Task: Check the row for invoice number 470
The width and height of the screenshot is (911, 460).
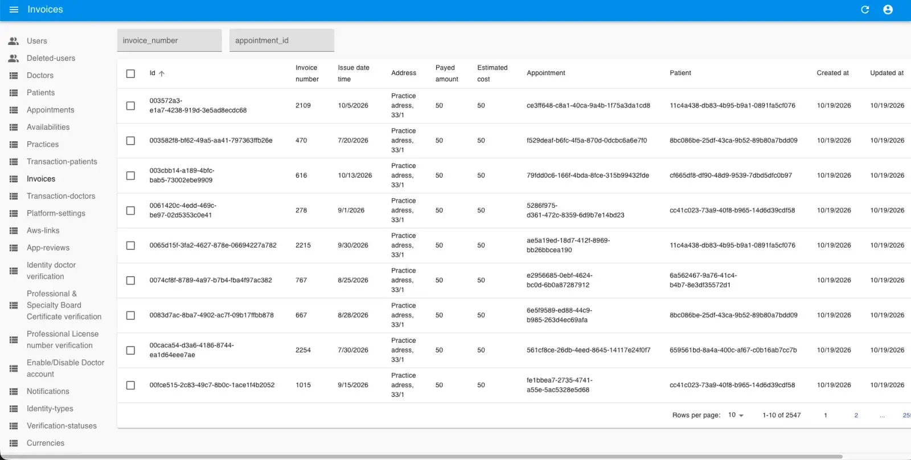Action: (x=130, y=141)
